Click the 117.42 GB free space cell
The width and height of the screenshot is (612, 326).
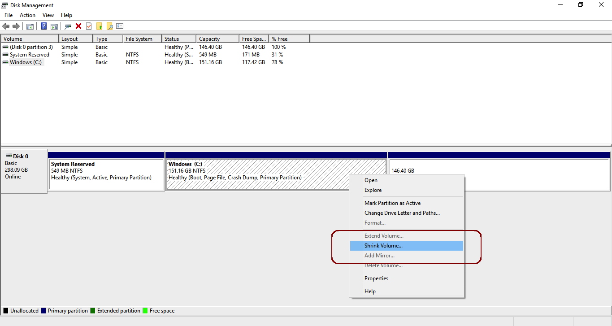coord(253,62)
